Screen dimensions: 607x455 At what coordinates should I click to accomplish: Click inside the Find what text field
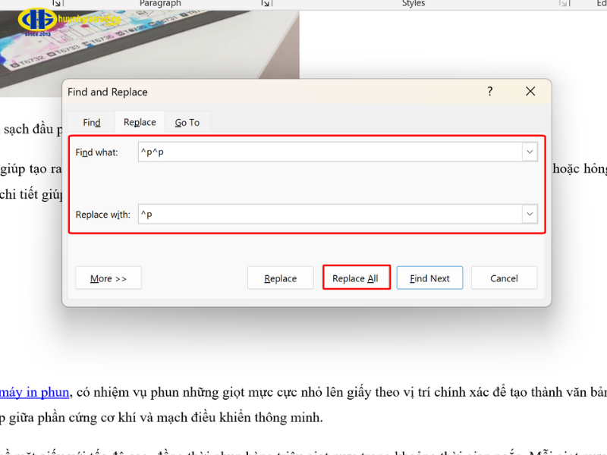point(326,152)
